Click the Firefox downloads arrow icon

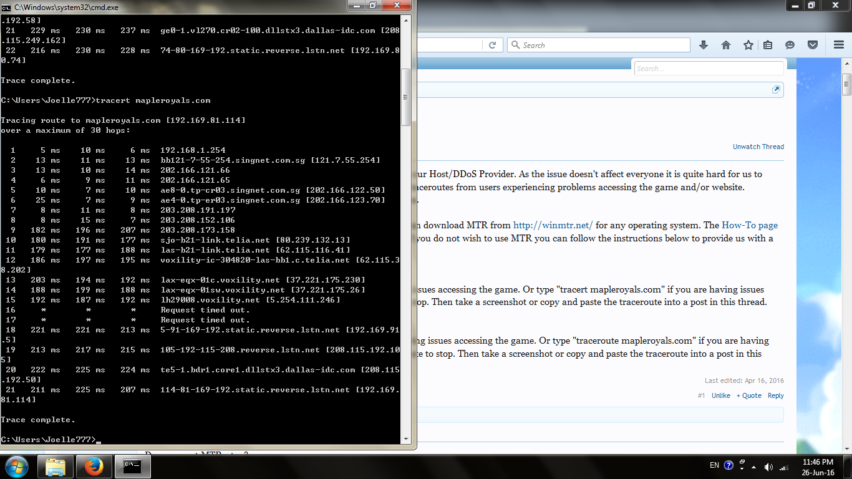704,45
